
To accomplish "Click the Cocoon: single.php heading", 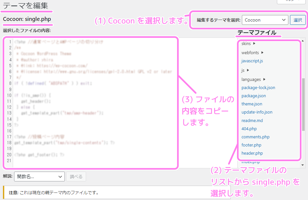I will pyautogui.click(x=27, y=19).
